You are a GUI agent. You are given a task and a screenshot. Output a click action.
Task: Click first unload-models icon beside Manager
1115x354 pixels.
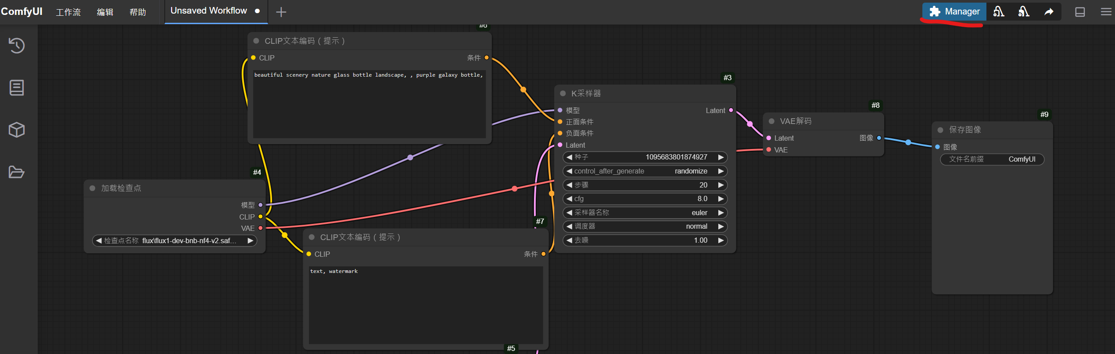click(999, 11)
